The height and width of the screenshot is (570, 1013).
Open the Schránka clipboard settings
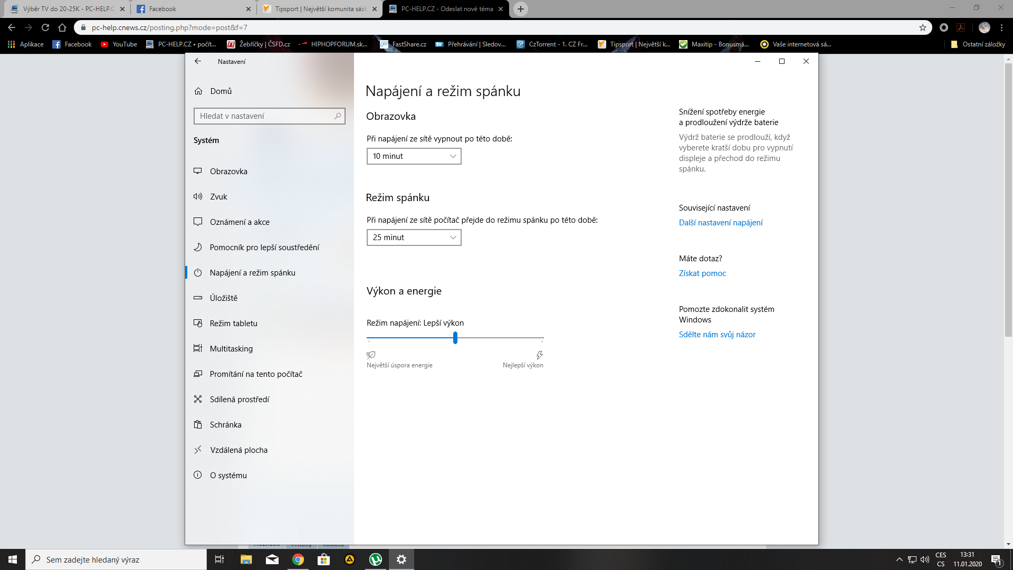click(x=225, y=425)
